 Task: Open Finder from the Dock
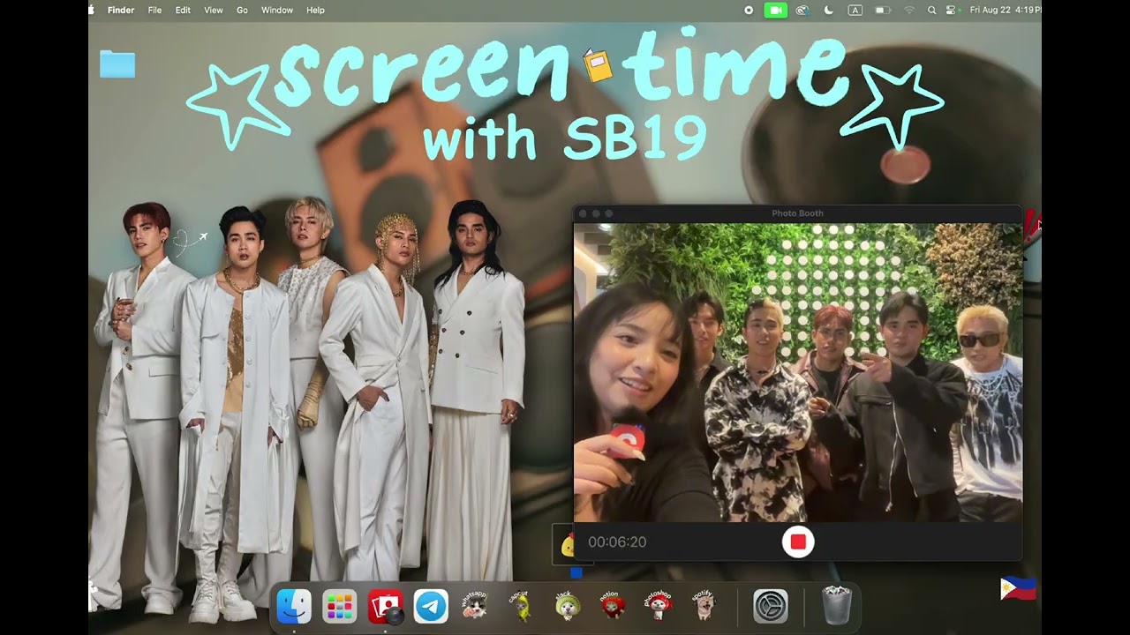pos(294,607)
